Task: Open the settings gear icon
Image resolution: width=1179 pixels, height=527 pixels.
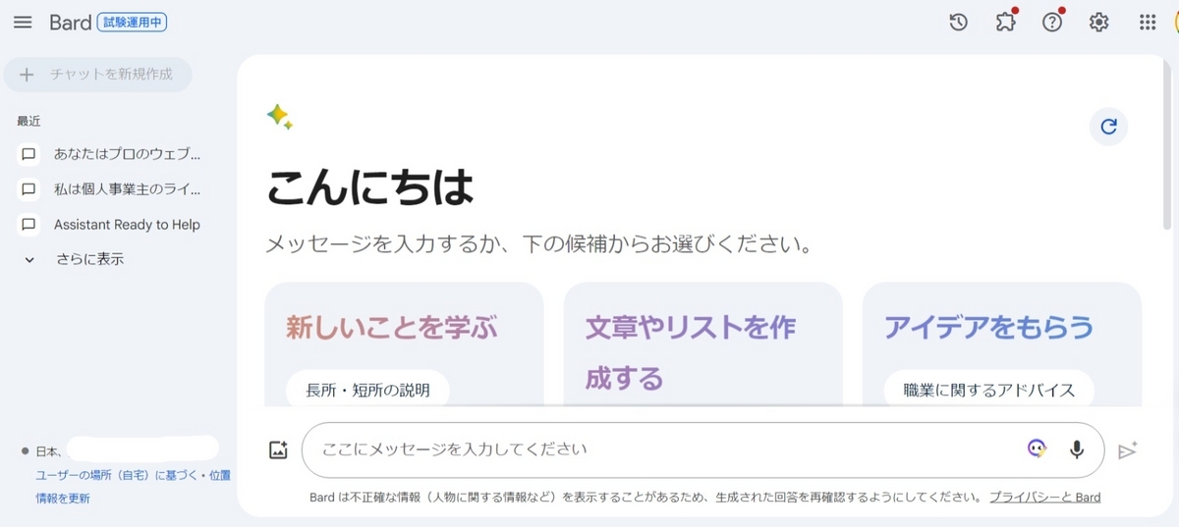Action: [x=1099, y=23]
